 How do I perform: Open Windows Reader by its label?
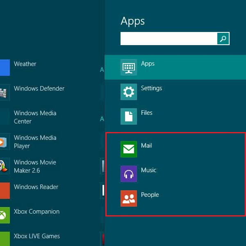tap(36, 187)
